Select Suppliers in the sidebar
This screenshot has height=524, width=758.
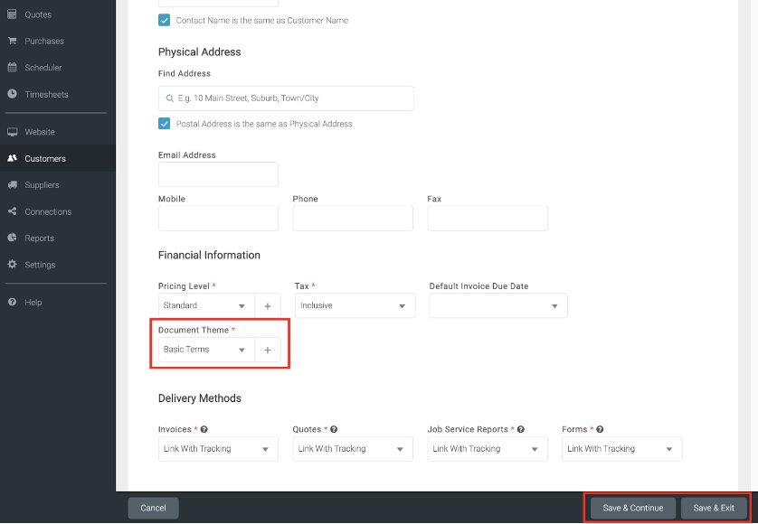[x=58, y=185]
